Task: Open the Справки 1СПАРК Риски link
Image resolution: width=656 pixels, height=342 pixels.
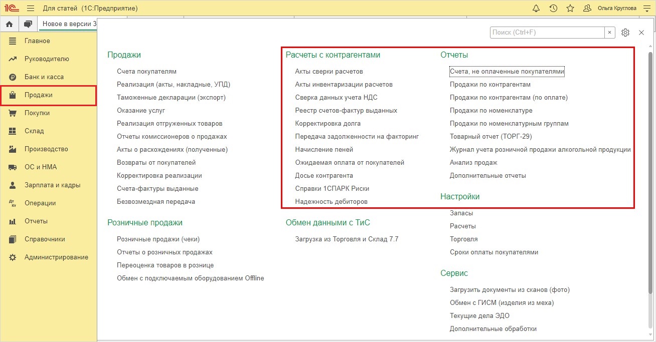Action: pyautogui.click(x=332, y=189)
